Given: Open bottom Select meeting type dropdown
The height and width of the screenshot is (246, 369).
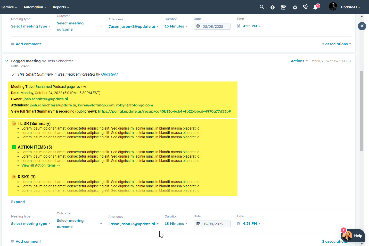Looking at the screenshot, I should pyautogui.click(x=31, y=224).
